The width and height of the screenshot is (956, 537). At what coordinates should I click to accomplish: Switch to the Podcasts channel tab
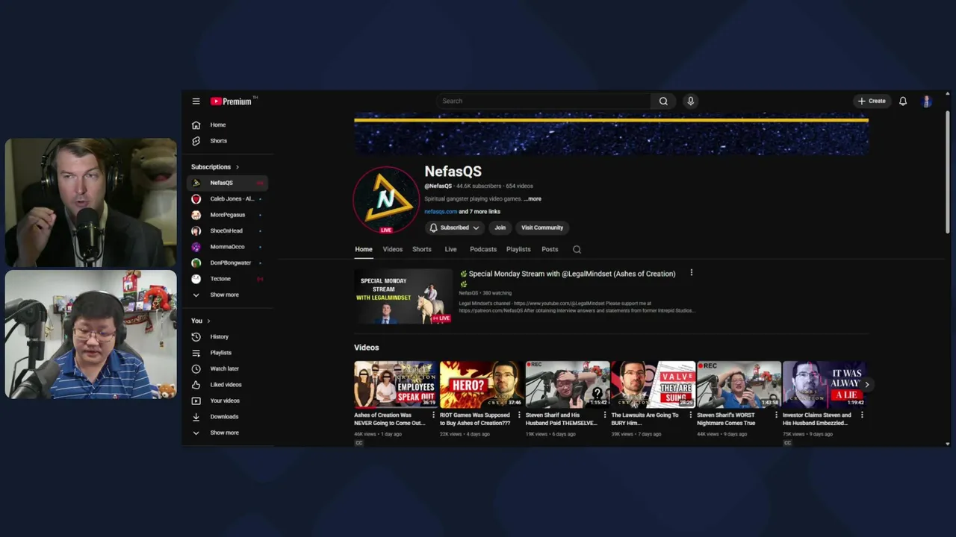483,249
